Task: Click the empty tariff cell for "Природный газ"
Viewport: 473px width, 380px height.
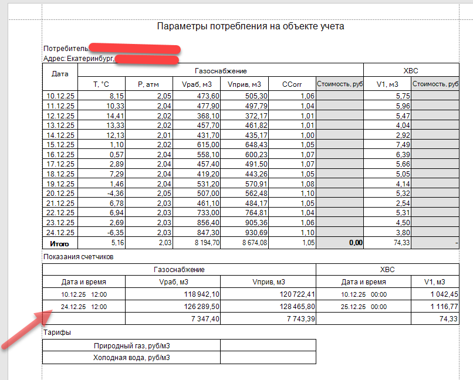Action: click(x=268, y=345)
